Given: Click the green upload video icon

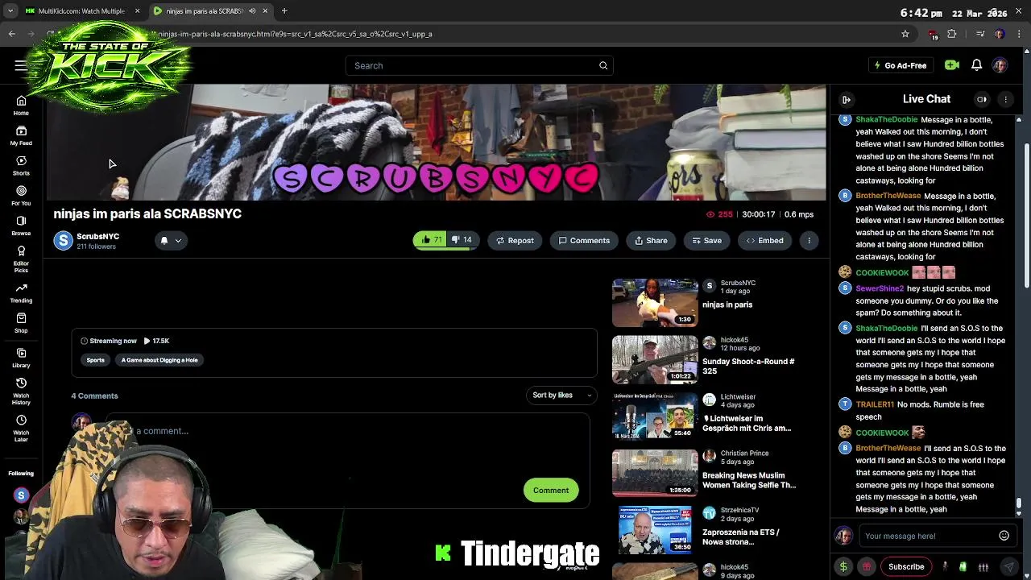Looking at the screenshot, I should tap(952, 65).
